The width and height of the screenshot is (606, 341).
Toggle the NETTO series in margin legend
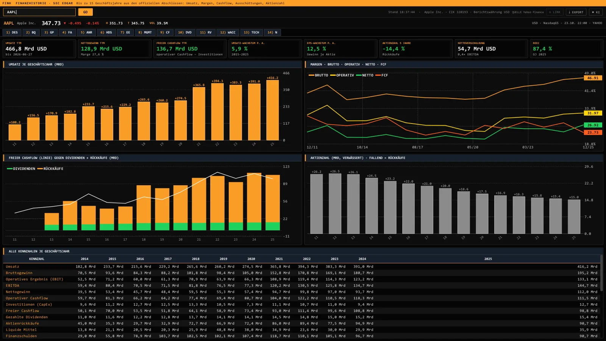[365, 75]
